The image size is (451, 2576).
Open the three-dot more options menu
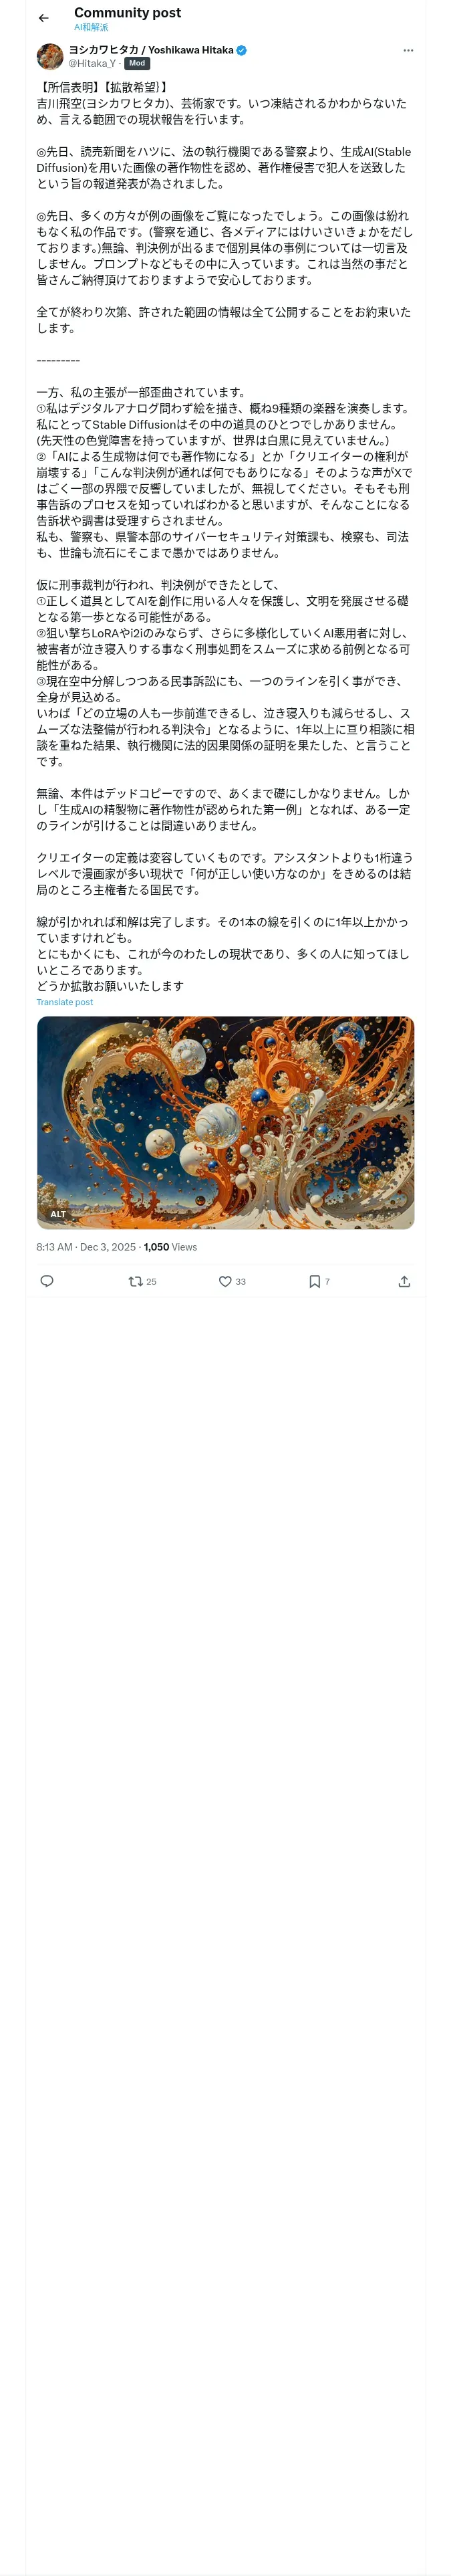[408, 50]
